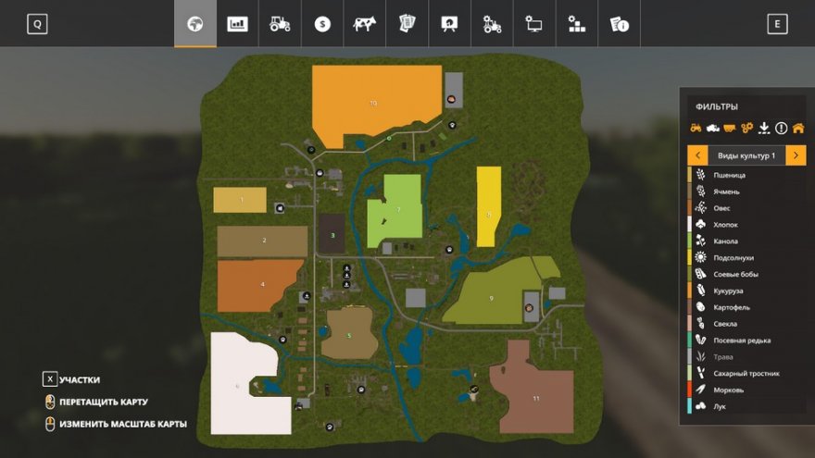The image size is (815, 458).
Task: Click the E next-page key button
Action: click(777, 24)
